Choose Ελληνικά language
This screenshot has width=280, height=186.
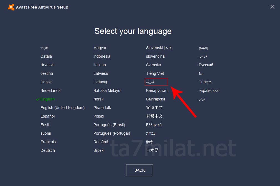coord(154,125)
